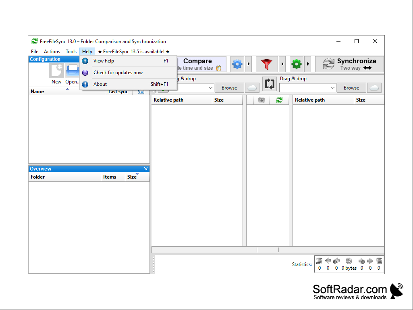Viewport: 413px width, 310px height.
Task: Open synchronization settings via the green gear
Action: pos(296,64)
